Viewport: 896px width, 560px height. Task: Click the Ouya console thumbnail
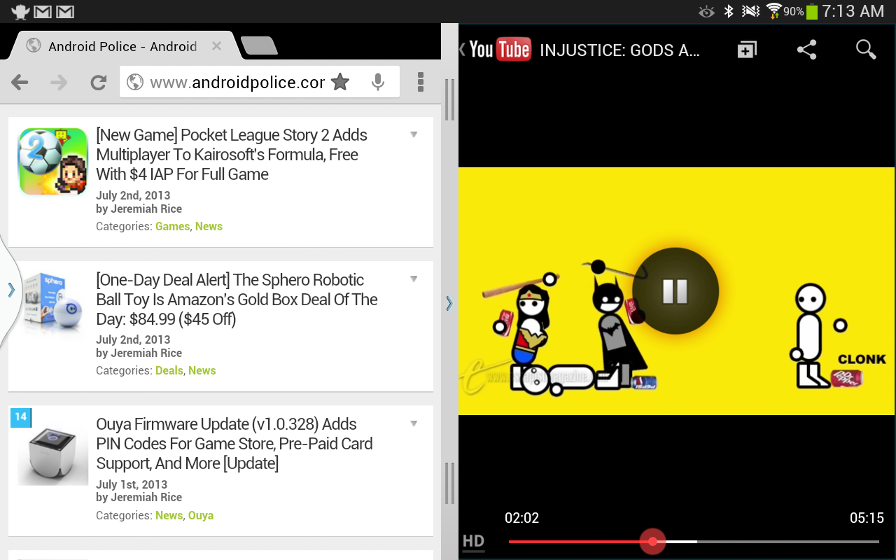coord(52,451)
